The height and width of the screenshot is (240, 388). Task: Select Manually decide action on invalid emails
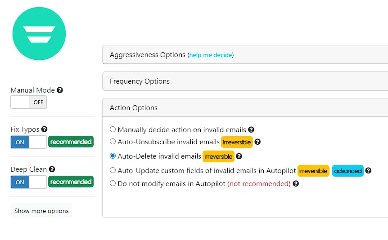coord(113,129)
